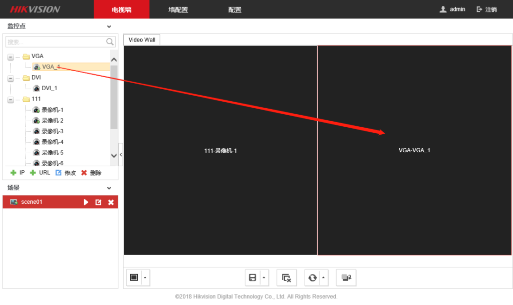Click the close all windows icon
This screenshot has height=305, width=513.
[x=286, y=277]
